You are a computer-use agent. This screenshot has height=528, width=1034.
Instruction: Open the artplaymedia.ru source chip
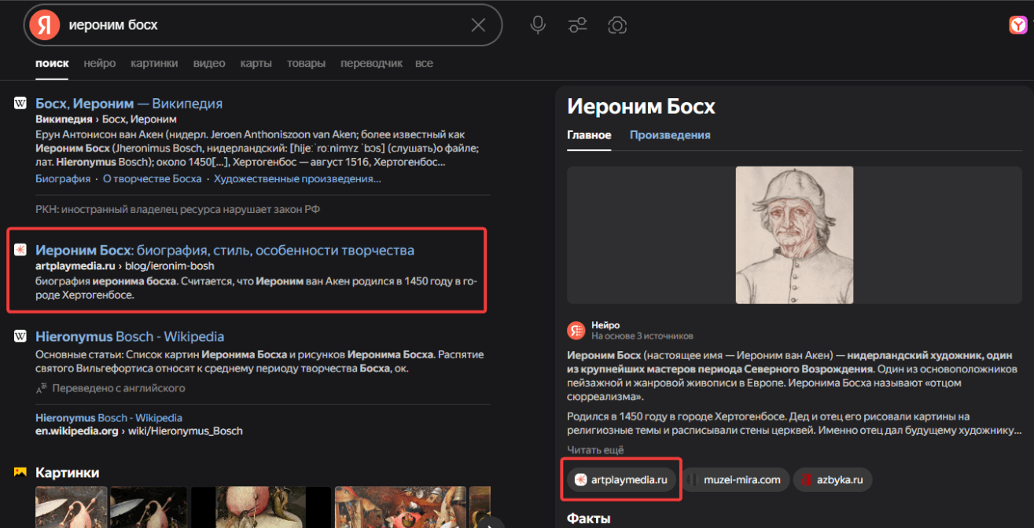tap(621, 479)
